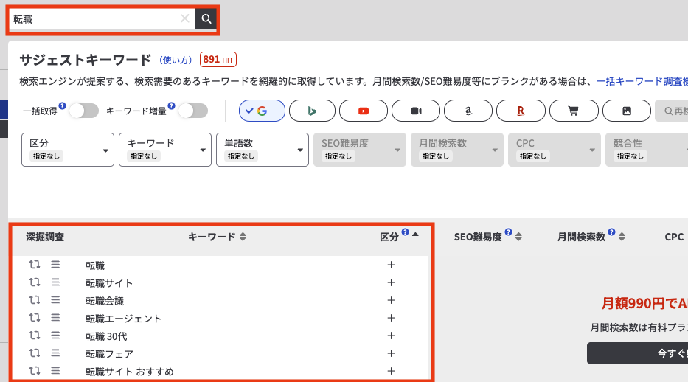Image resolution: width=688 pixels, height=382 pixels.
Task: Click the list icon for 転職フェア row
Action: tap(55, 353)
